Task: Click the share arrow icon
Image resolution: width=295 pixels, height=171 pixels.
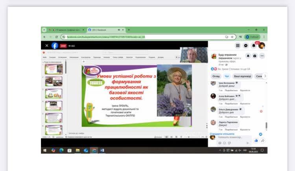Action: click(263, 140)
